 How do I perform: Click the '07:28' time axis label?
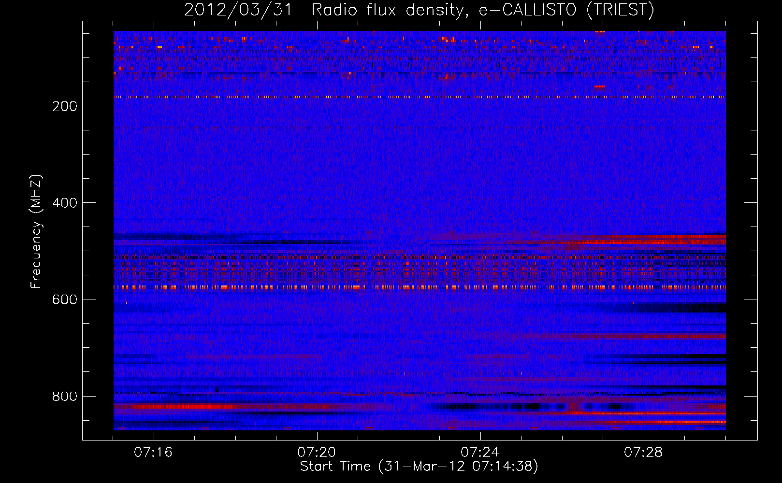[x=643, y=453]
